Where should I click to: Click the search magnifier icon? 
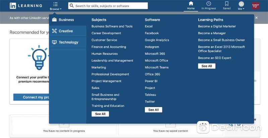(x=72, y=6)
